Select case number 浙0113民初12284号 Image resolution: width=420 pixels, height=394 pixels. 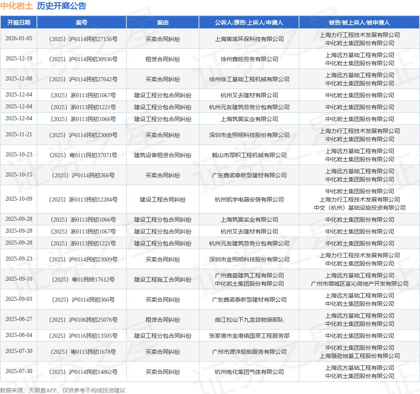click(83, 199)
